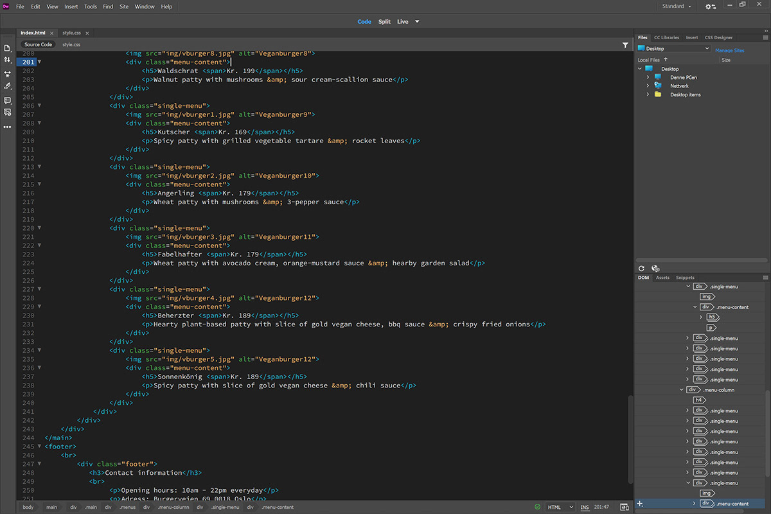Switch to the CC Libraries tab
This screenshot has width=771, height=514.
tap(666, 37)
